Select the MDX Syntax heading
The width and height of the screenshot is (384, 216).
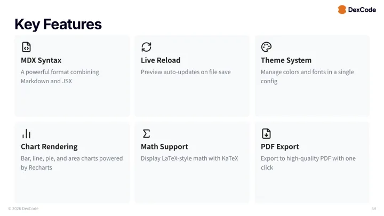[x=41, y=60]
